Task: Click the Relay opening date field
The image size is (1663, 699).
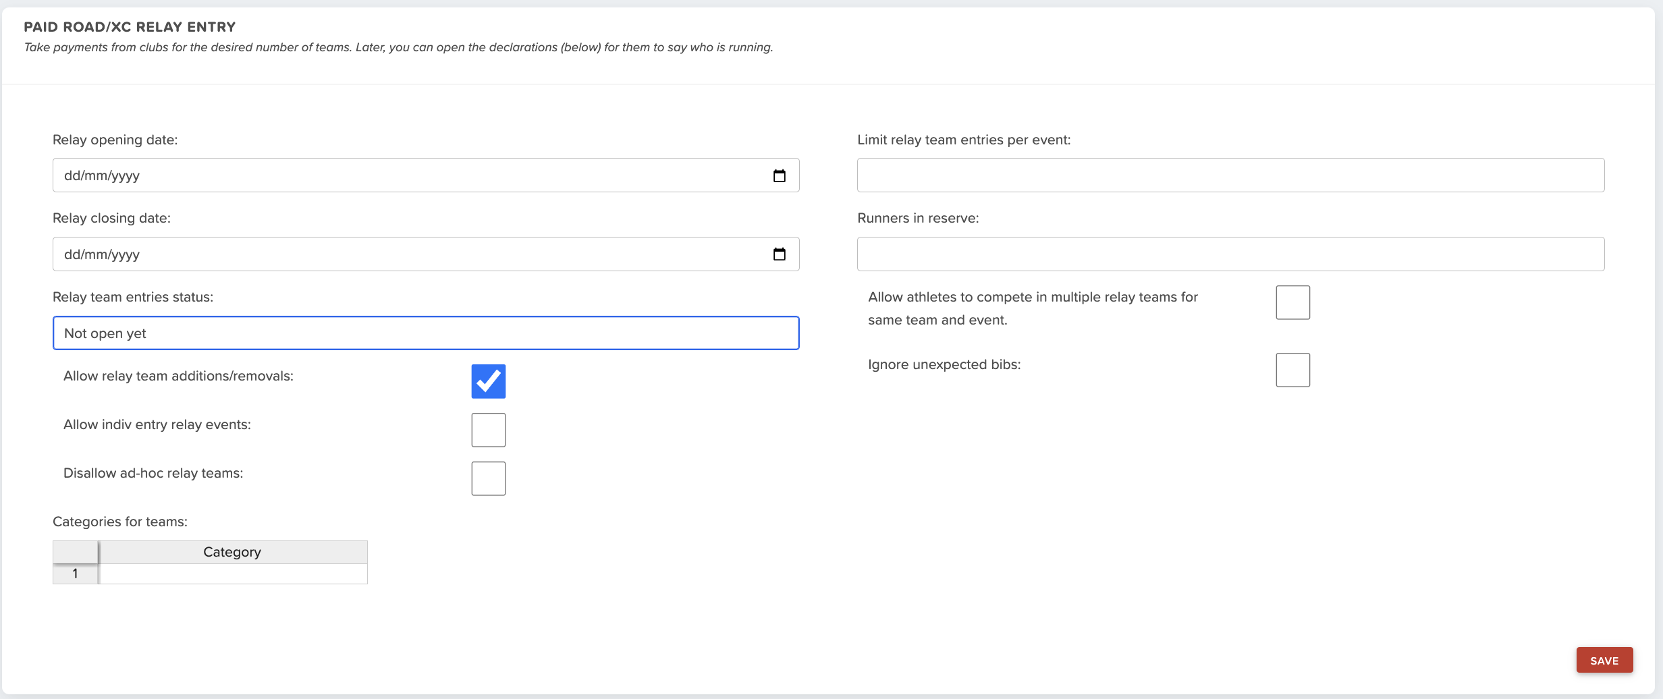Action: click(426, 175)
